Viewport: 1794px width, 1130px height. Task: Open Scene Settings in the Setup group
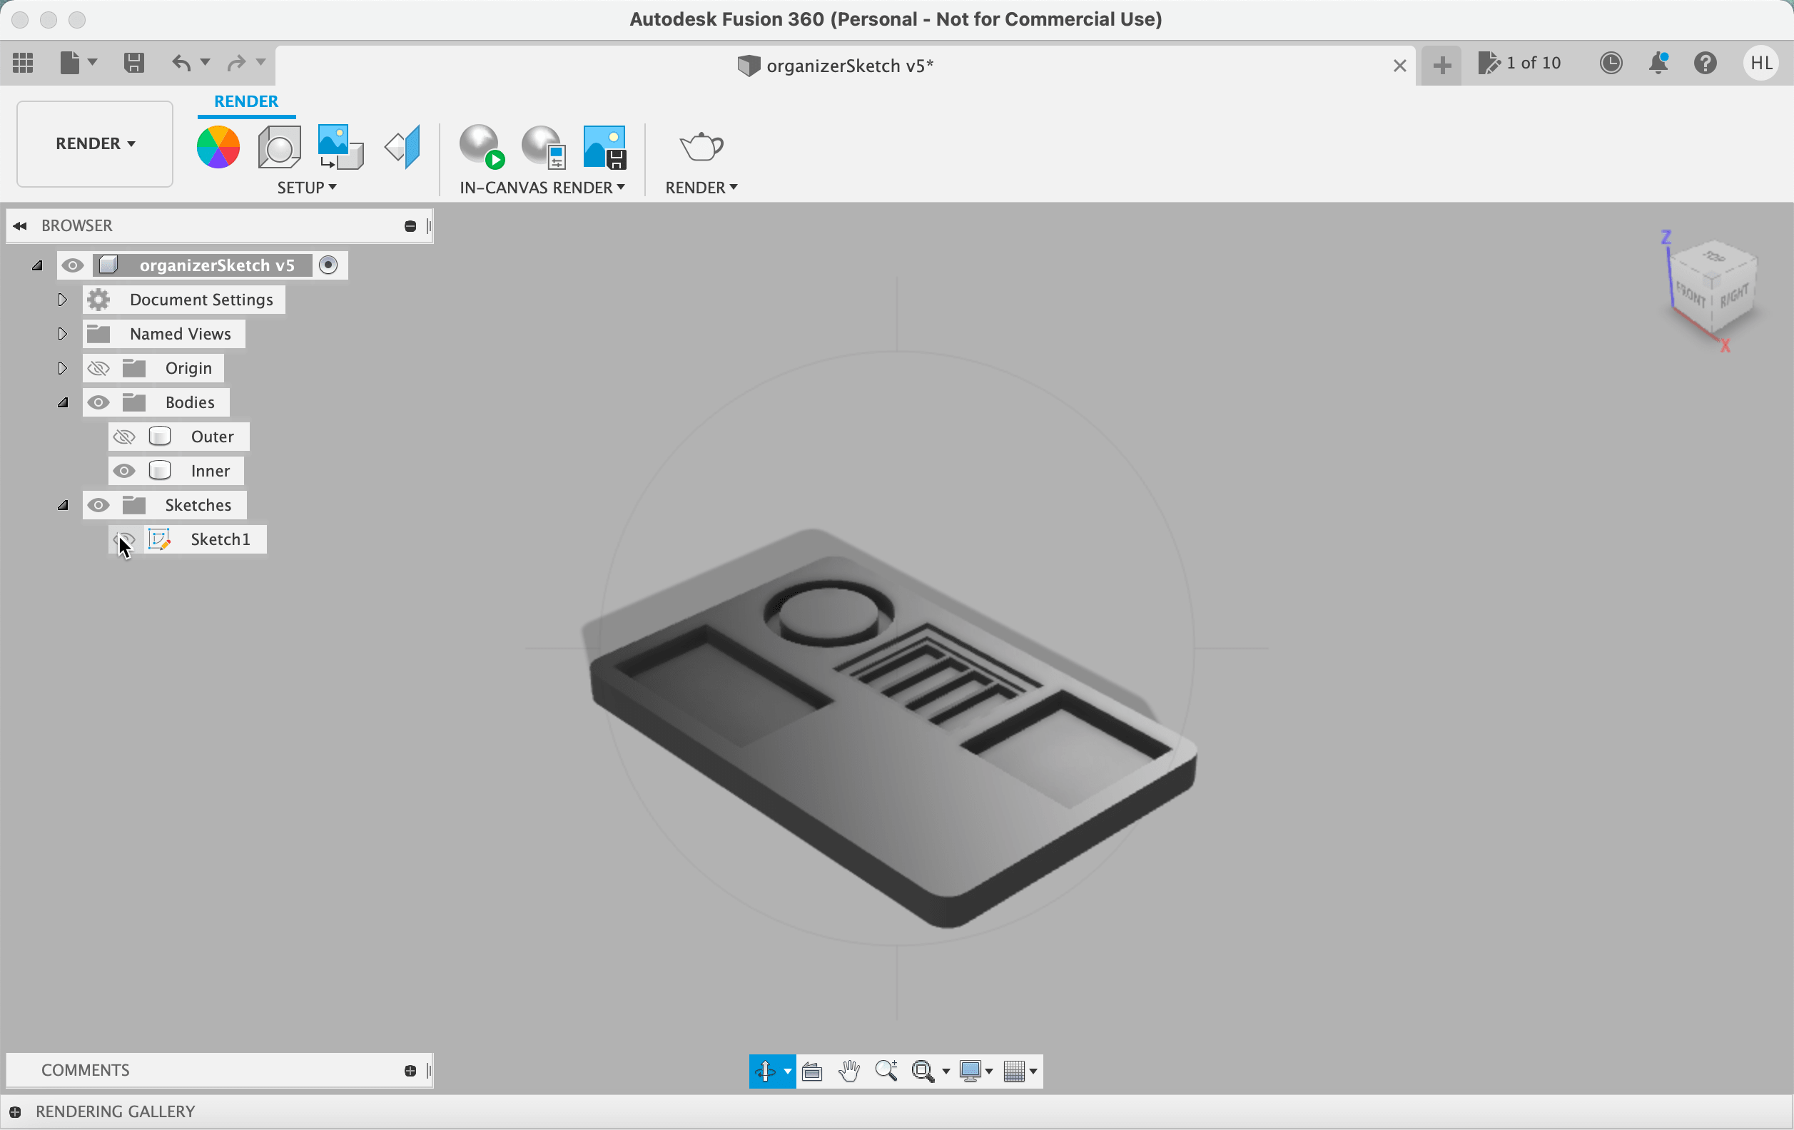tap(280, 147)
